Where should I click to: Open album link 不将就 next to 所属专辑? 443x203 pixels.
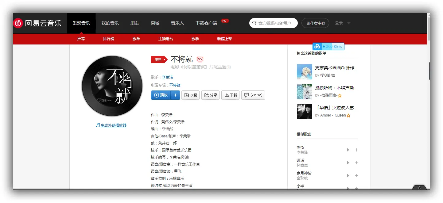175,85
